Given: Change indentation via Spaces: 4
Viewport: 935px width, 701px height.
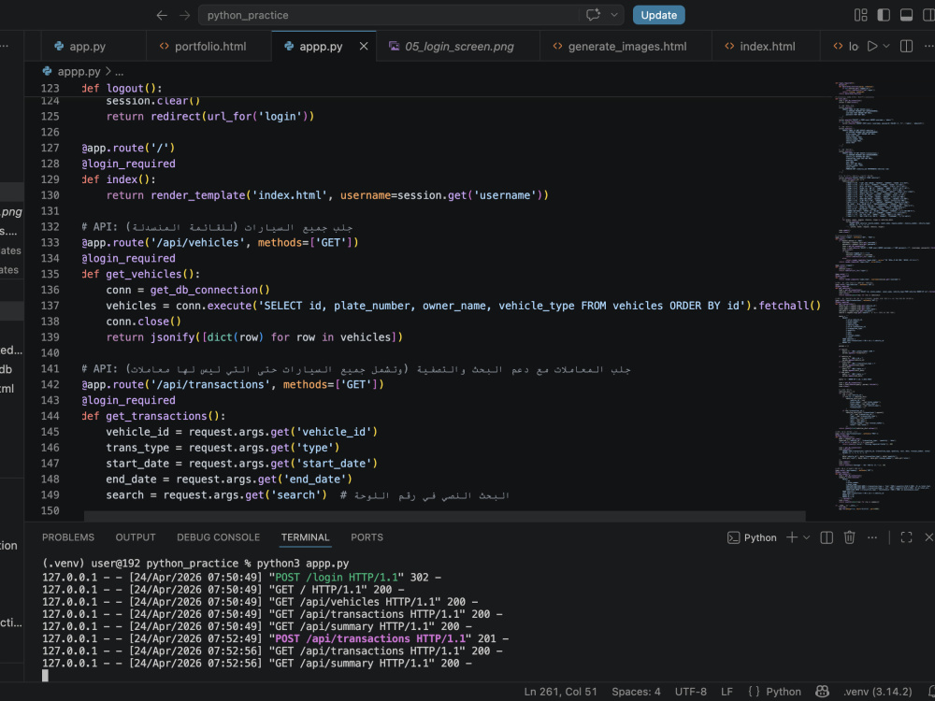Looking at the screenshot, I should click(x=636, y=692).
